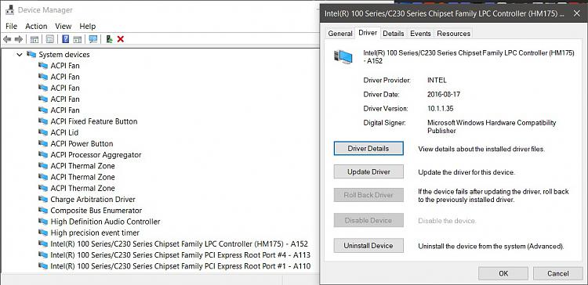Click the icon beside Charge Arbitration Driver
The width and height of the screenshot is (588, 285).
[43, 199]
